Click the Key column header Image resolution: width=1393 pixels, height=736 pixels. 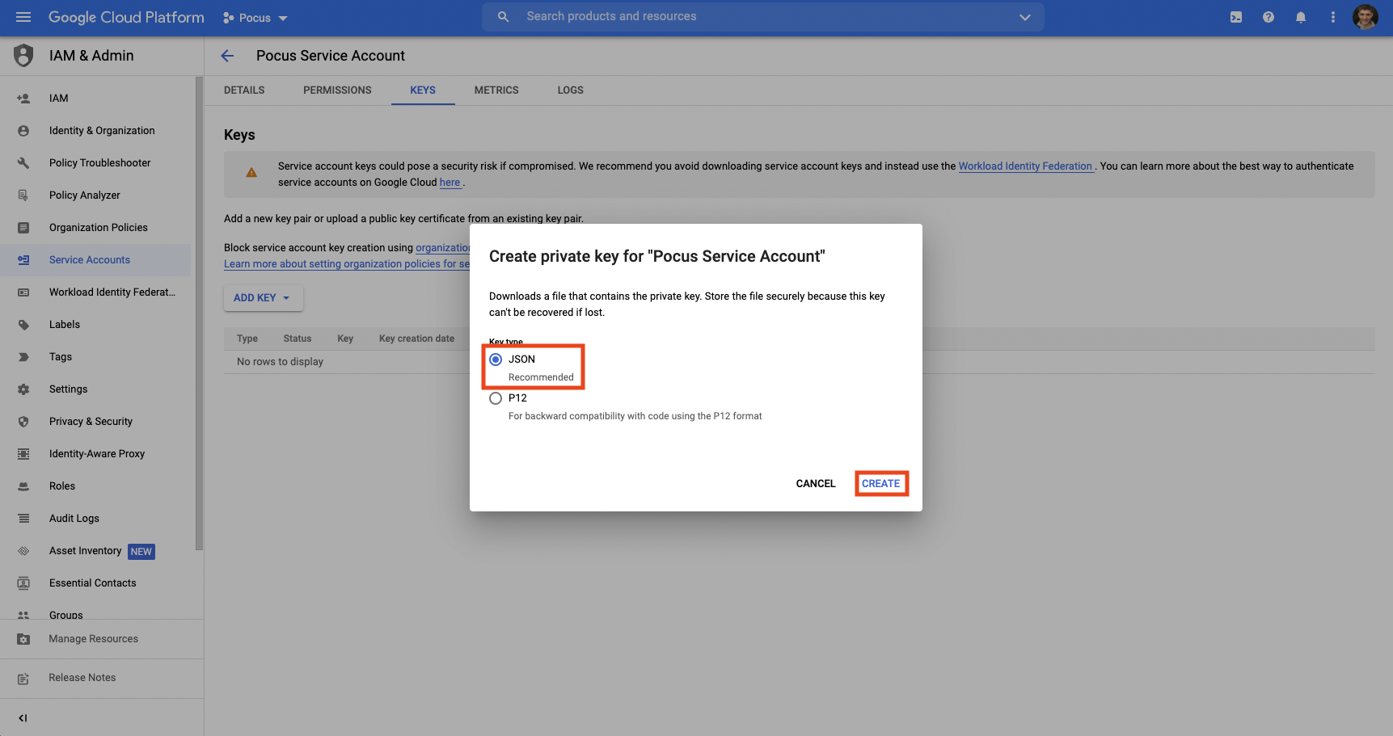pyautogui.click(x=345, y=339)
